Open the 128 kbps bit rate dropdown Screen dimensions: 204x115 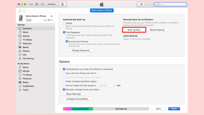[x=106, y=85]
